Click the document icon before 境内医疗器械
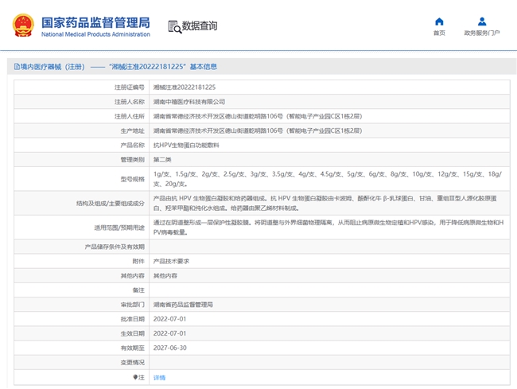Viewport: 517px width, 389px height. click(x=16, y=67)
